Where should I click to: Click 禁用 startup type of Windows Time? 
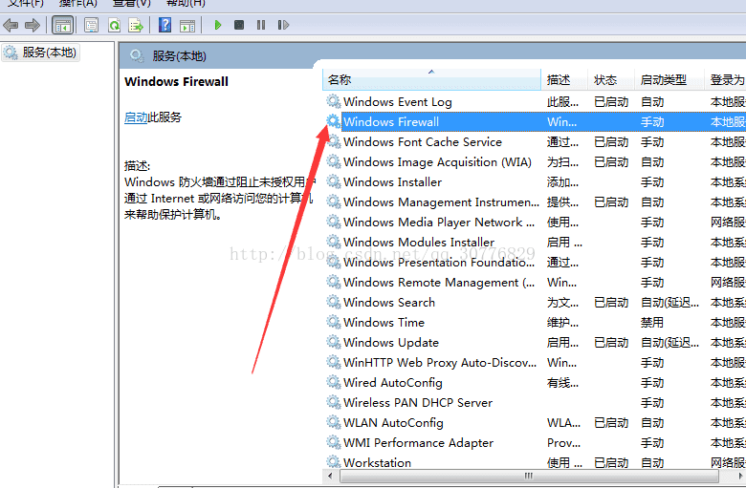pyautogui.click(x=652, y=322)
